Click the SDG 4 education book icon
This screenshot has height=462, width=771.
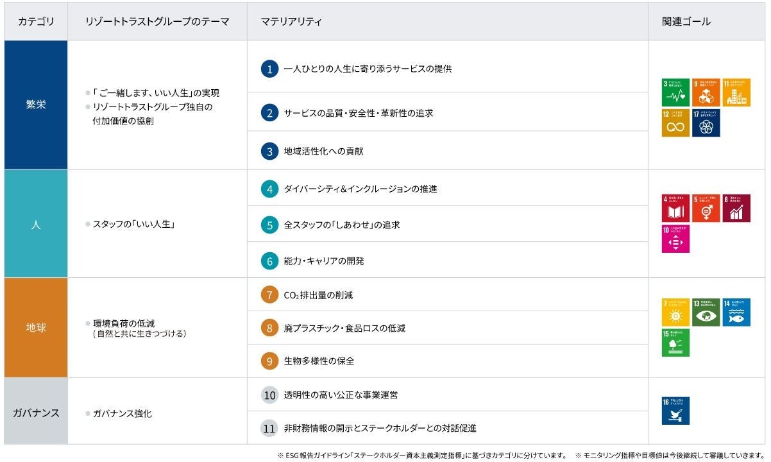(675, 208)
